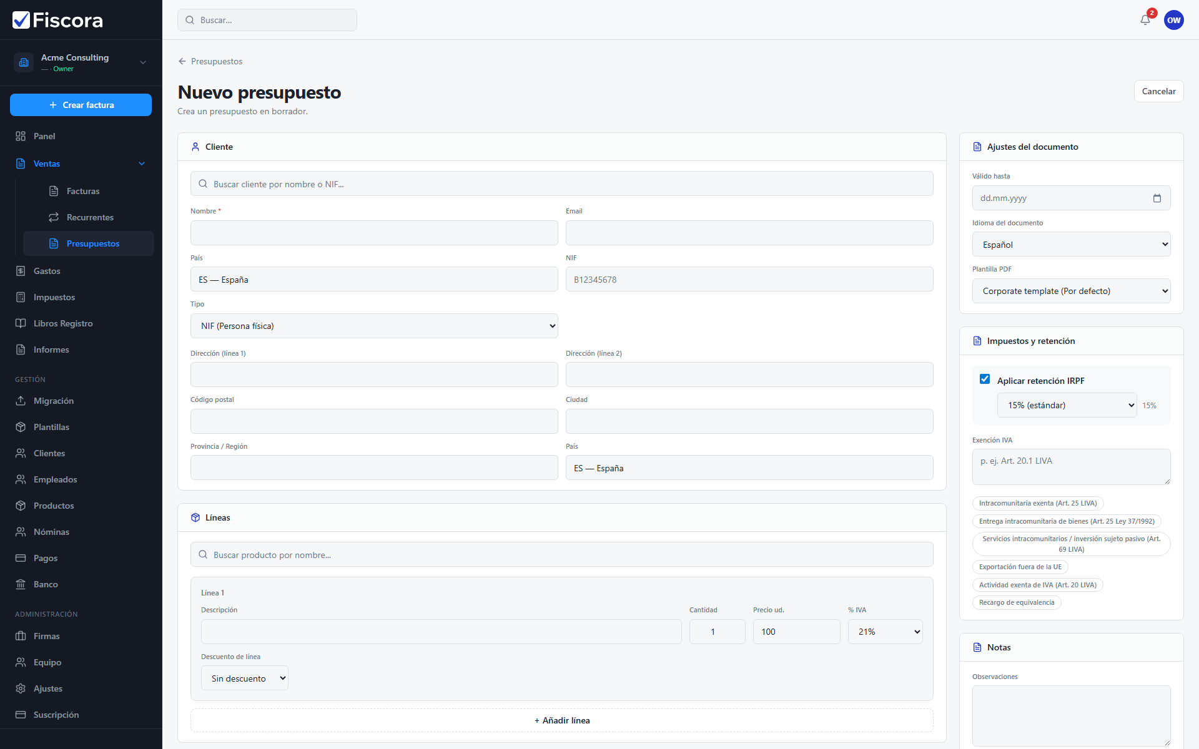Click the Nóminas people icon
Screen dimensions: 1199x749
[x=21, y=532]
